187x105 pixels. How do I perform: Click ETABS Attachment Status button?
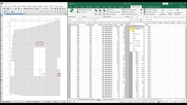84,10
